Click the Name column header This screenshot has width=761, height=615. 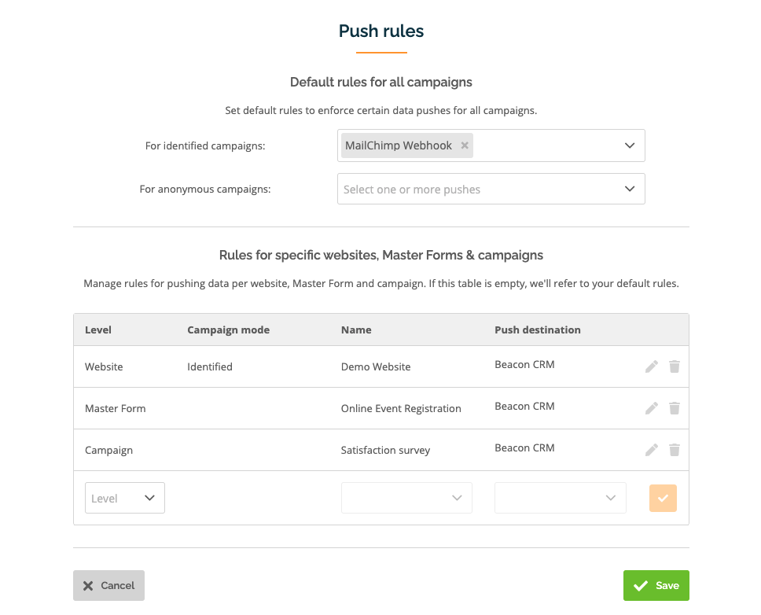(x=356, y=330)
